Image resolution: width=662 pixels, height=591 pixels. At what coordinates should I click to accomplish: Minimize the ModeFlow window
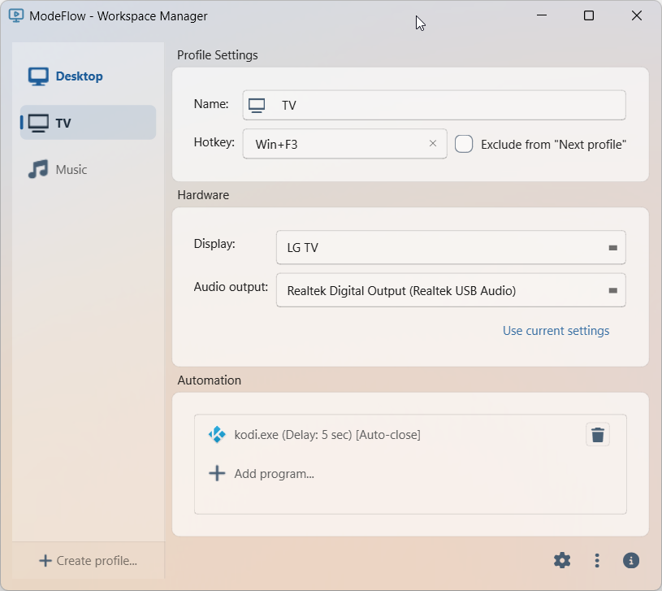(x=542, y=15)
